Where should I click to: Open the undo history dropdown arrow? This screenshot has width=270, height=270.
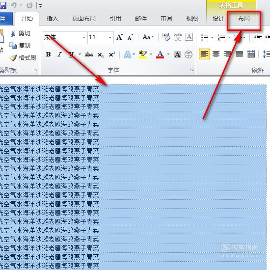tap(21, 5)
